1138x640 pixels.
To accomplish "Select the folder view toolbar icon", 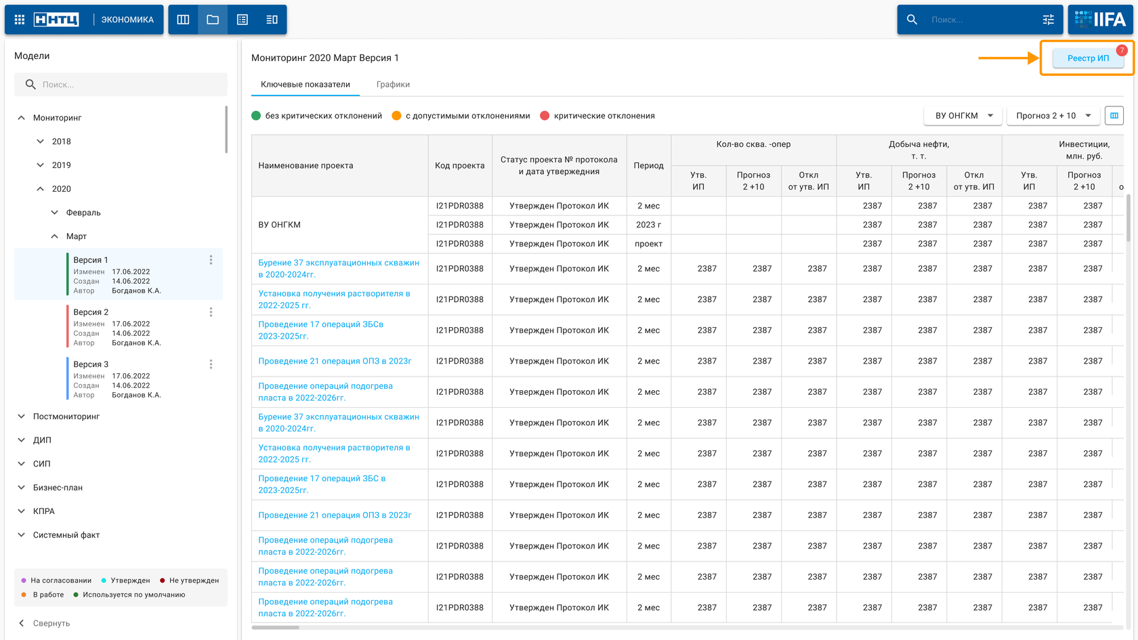I will click(x=213, y=20).
